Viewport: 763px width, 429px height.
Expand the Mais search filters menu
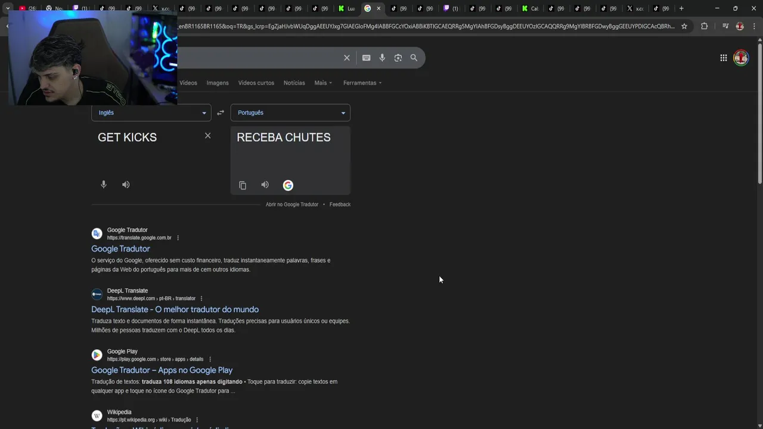coord(323,83)
